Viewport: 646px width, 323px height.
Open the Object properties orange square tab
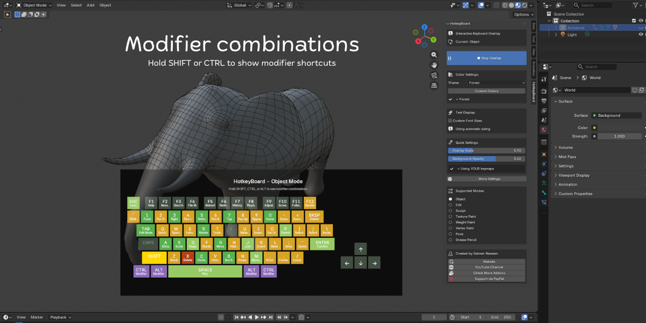[544, 154]
